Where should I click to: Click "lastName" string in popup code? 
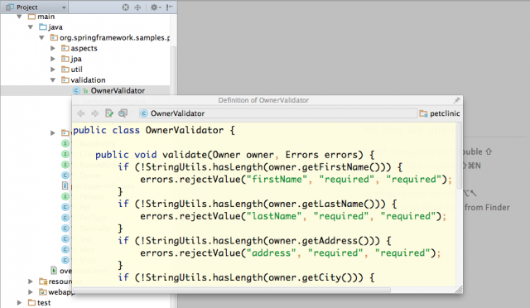coord(274,216)
